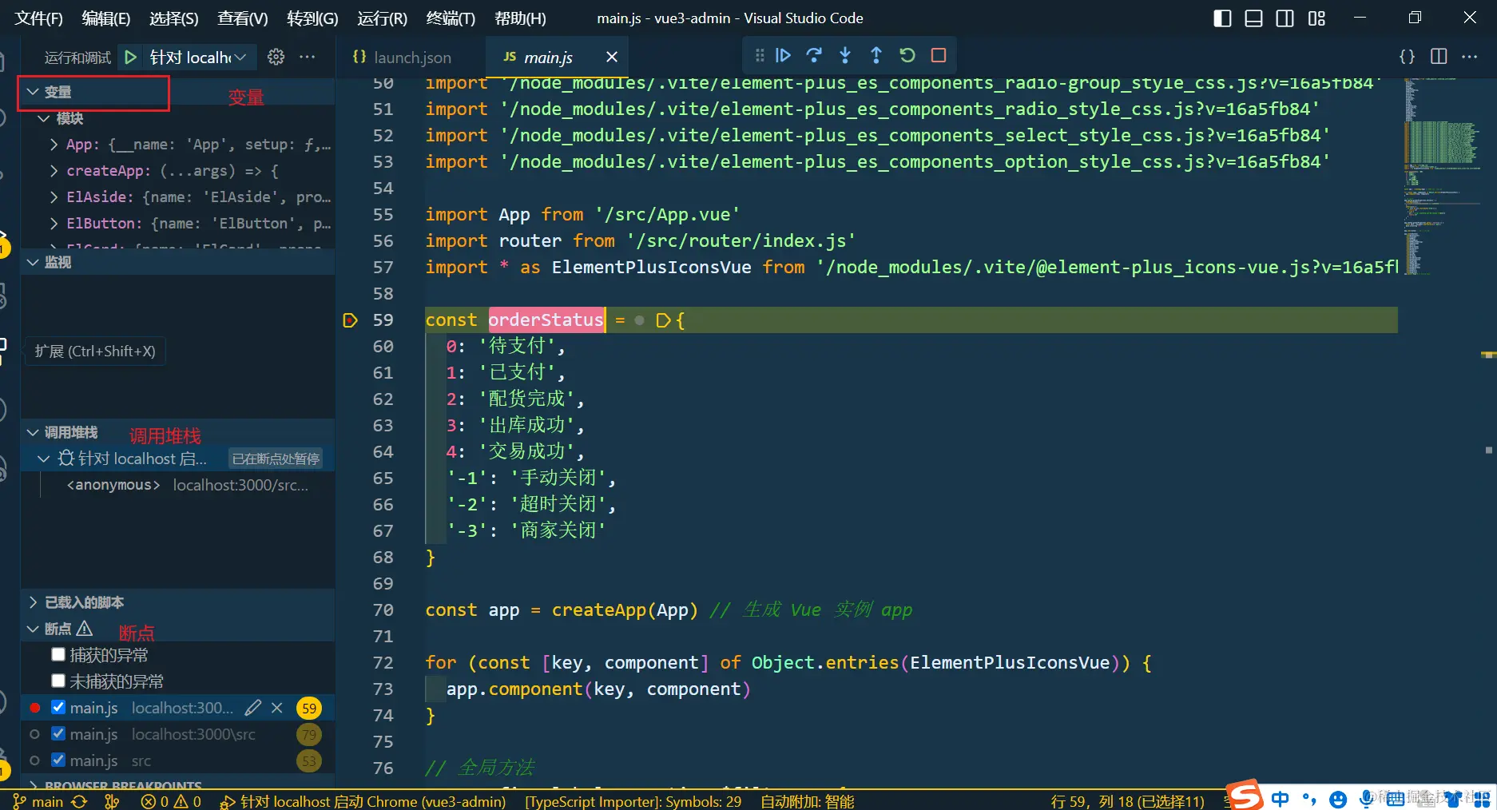Screen dimensions: 1497x810
Task: Edit the main.js line 59 breakpoint condition
Action: pos(253,708)
